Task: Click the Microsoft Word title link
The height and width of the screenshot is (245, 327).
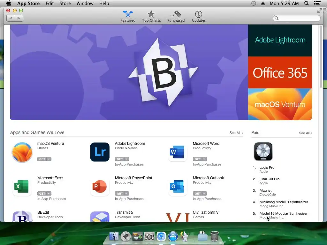Action: [x=206, y=144]
